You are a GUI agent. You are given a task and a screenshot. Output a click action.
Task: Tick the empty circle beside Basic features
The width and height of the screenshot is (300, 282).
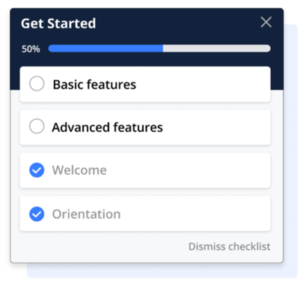pos(37,83)
